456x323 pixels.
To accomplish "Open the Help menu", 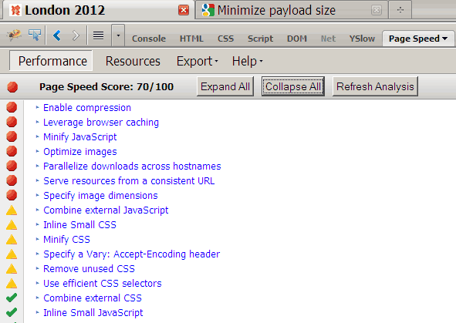I will (247, 62).
